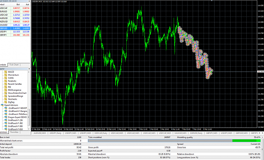
Task: Click the Gross profit value 179.16
Action: (167, 147)
